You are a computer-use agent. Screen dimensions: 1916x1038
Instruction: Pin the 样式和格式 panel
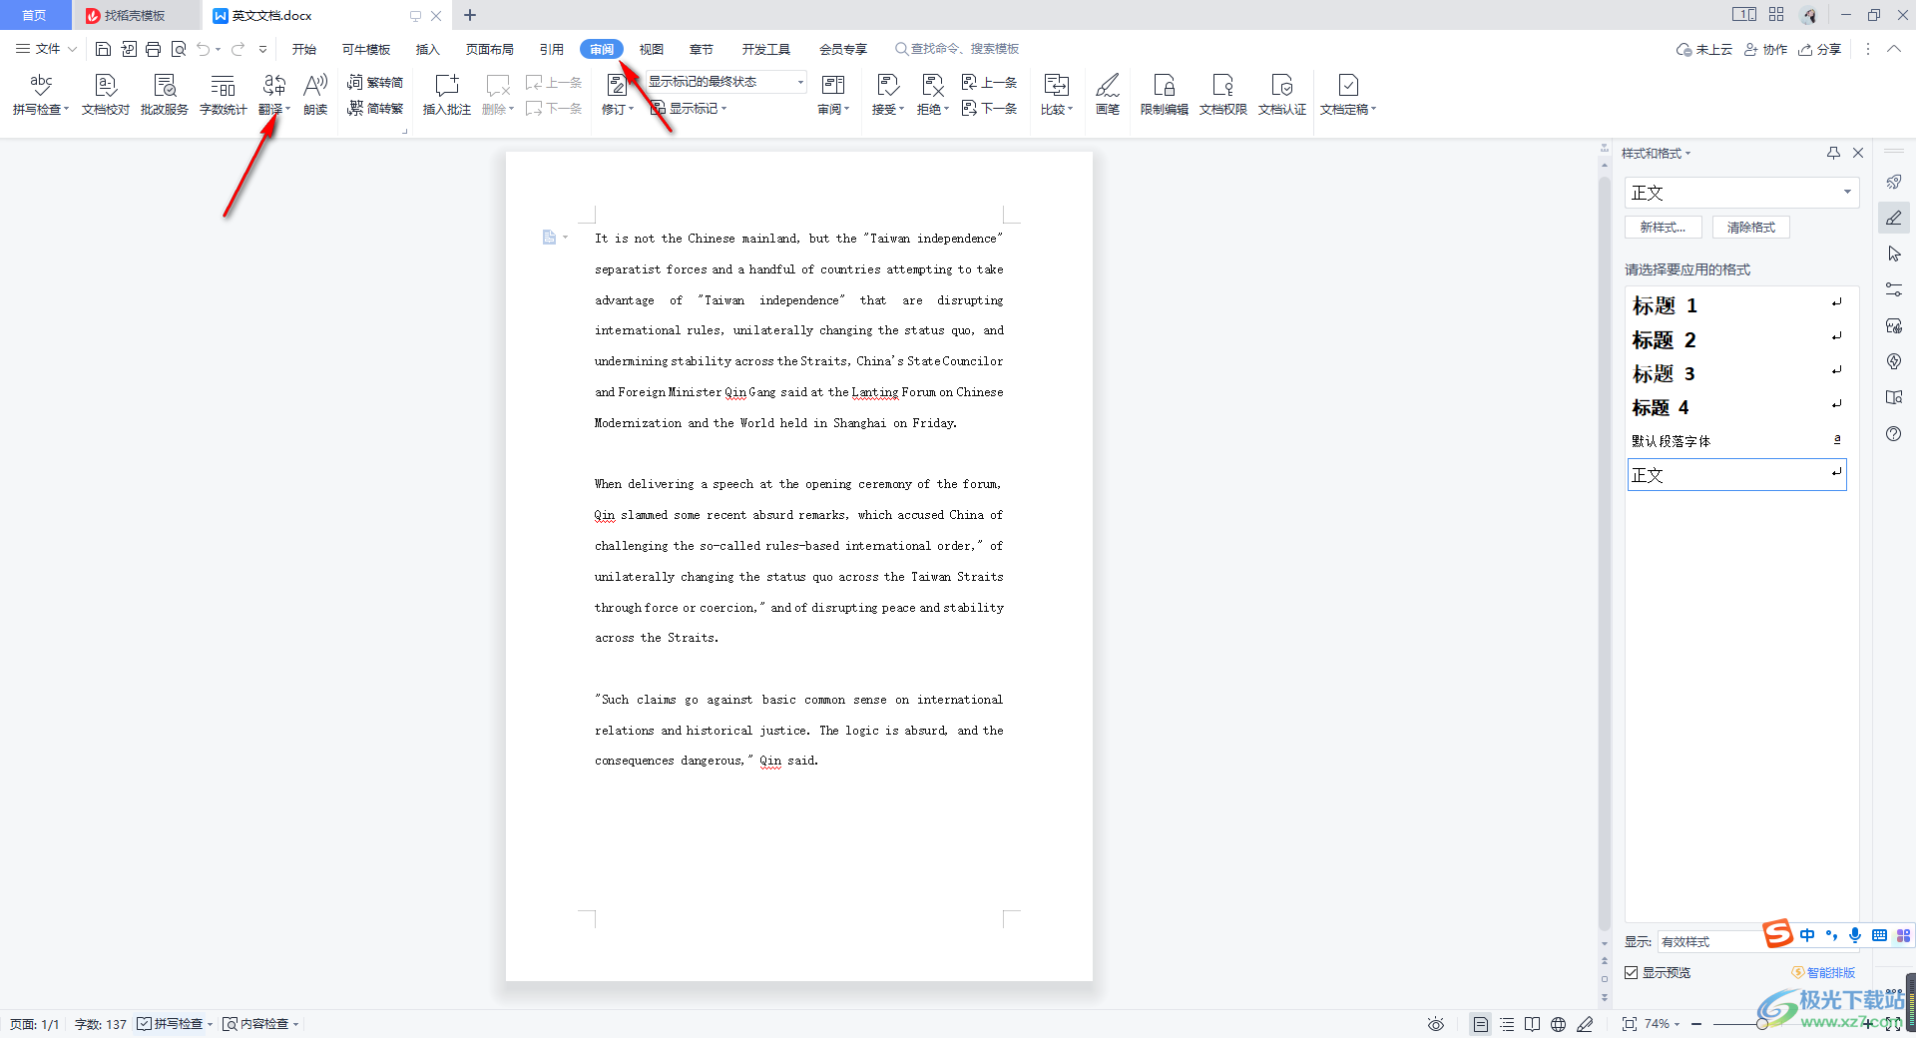(1833, 153)
